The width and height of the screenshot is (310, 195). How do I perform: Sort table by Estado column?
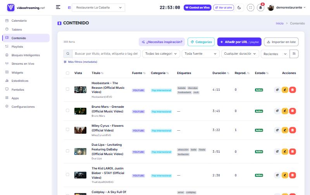pyautogui.click(x=262, y=73)
